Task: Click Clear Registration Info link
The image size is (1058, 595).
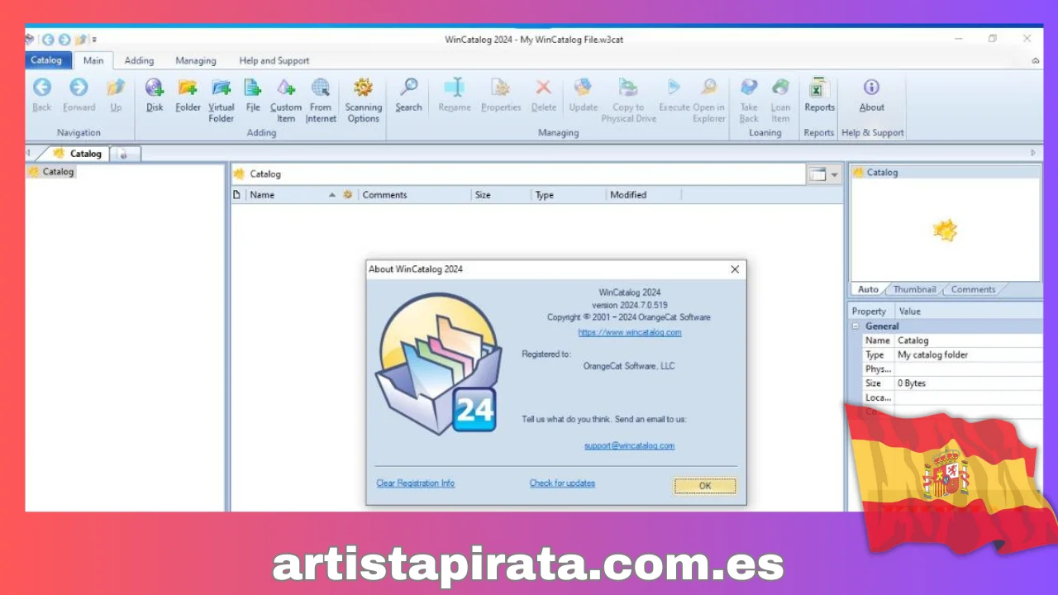Action: (x=415, y=483)
